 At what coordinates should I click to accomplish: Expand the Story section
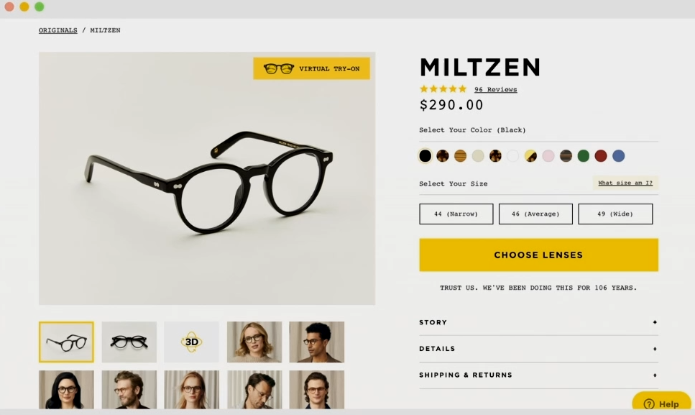click(538, 322)
